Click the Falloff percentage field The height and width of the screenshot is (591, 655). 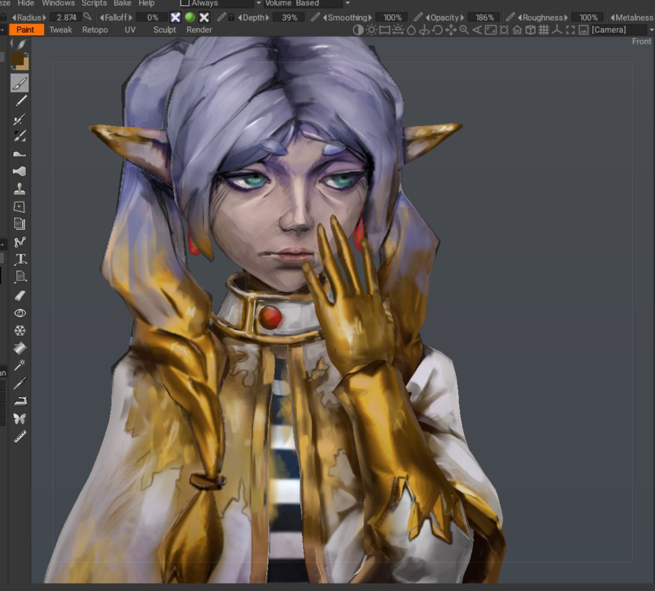point(152,17)
